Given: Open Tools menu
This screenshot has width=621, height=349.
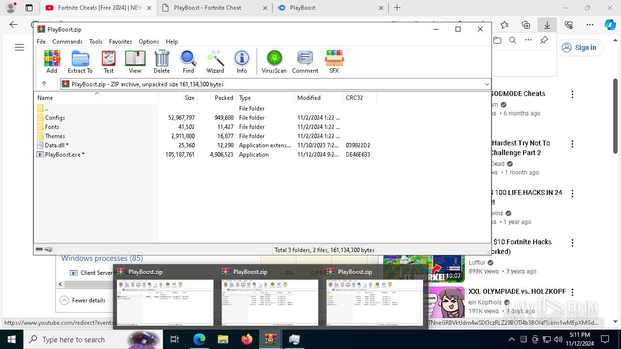Looking at the screenshot, I should click(x=96, y=42).
